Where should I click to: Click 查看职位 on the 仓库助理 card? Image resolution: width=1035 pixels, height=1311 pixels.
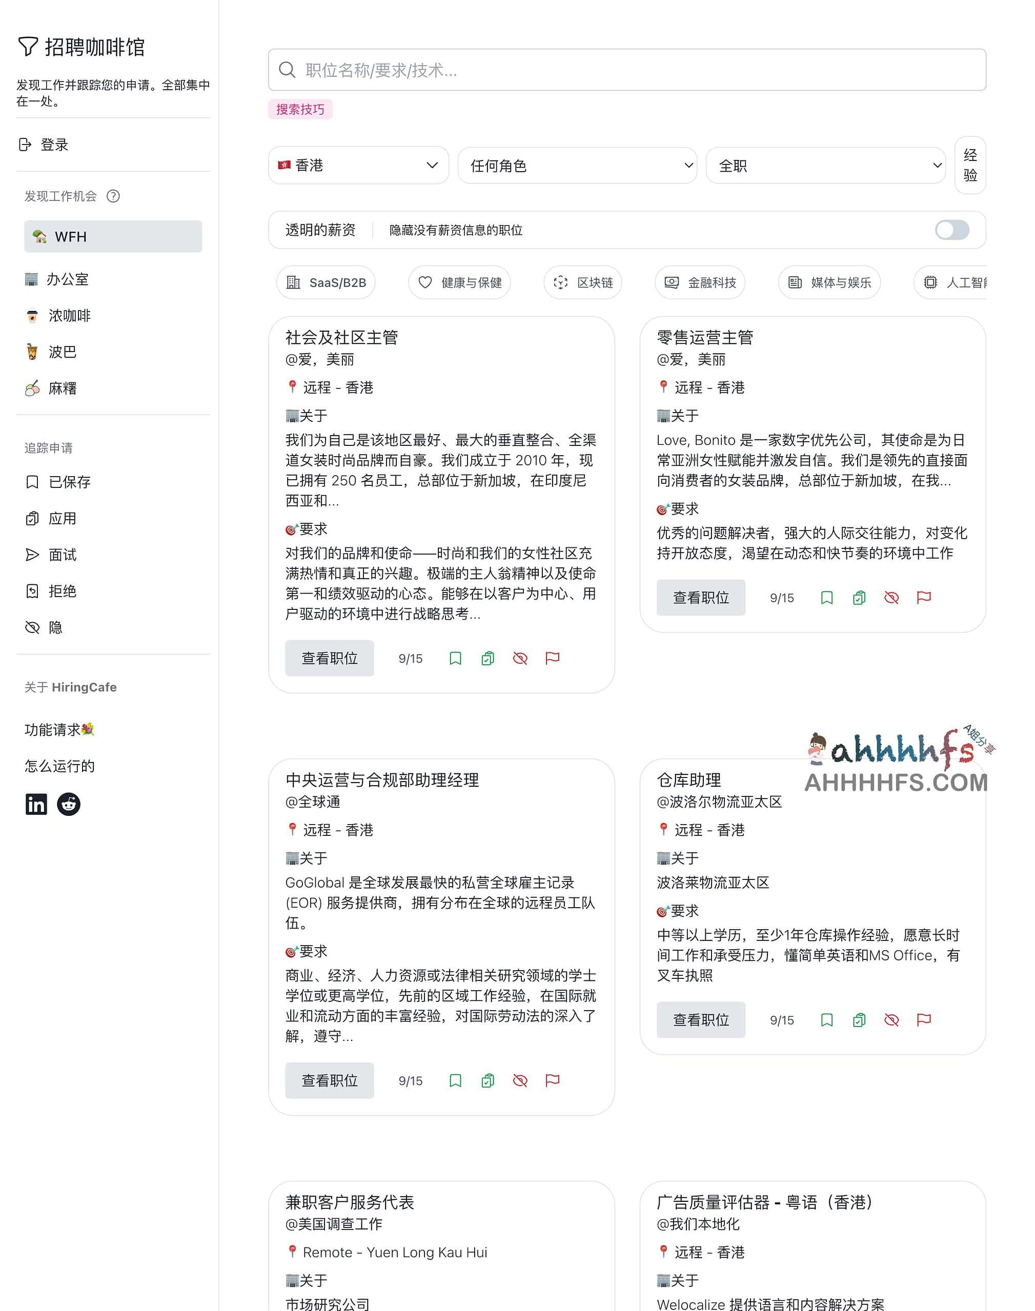[700, 1019]
